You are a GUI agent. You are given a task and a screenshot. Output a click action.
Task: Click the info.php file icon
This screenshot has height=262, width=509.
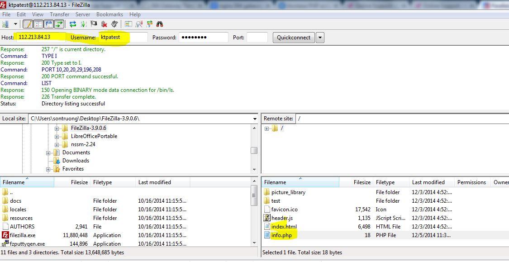click(267, 235)
